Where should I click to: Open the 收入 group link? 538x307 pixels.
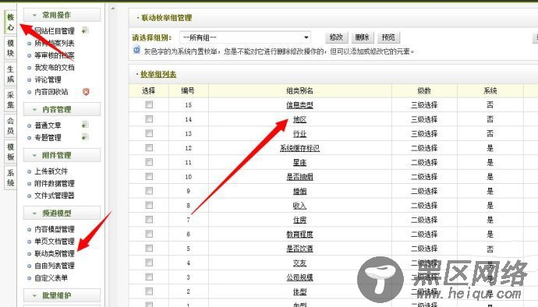(x=299, y=206)
